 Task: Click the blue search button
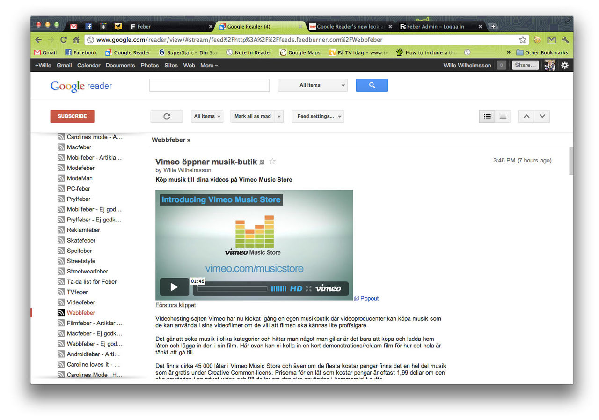372,85
